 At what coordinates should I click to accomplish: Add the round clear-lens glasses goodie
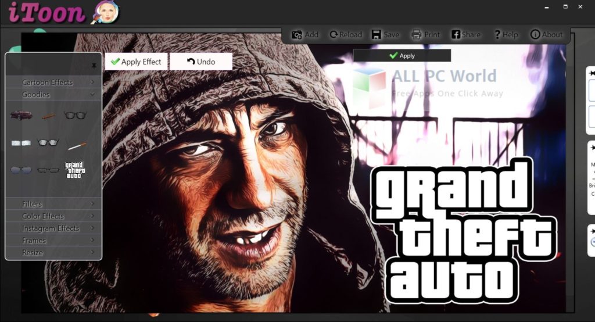coord(48,142)
